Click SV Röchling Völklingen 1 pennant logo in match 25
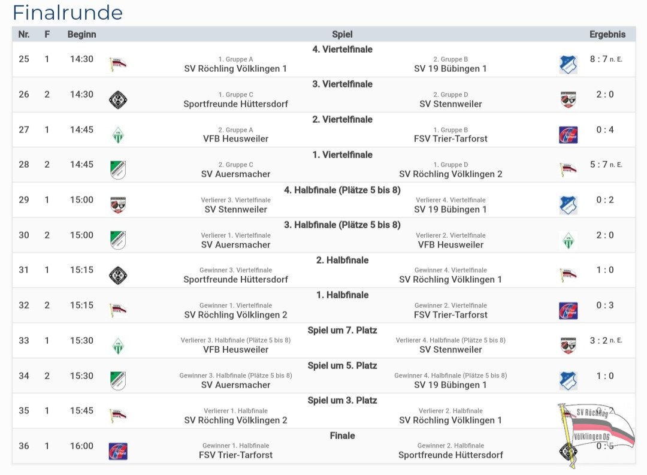Image resolution: width=647 pixels, height=475 pixels. point(118,64)
